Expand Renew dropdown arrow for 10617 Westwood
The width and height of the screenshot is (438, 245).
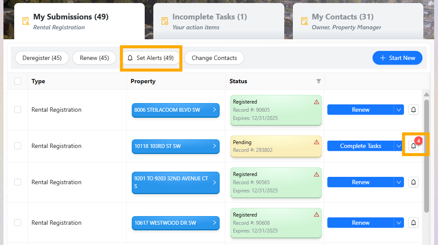pos(399,223)
